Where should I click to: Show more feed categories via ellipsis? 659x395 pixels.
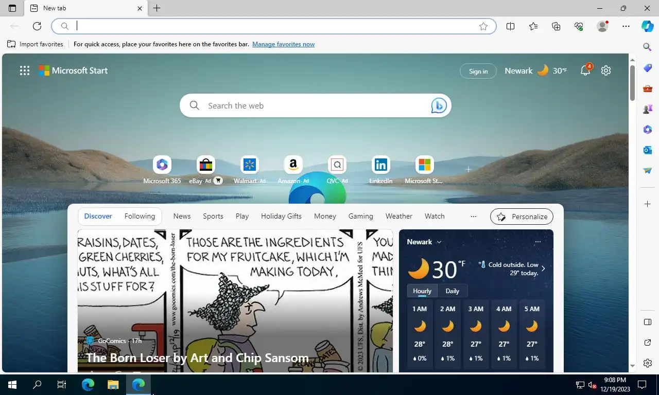coord(474,217)
